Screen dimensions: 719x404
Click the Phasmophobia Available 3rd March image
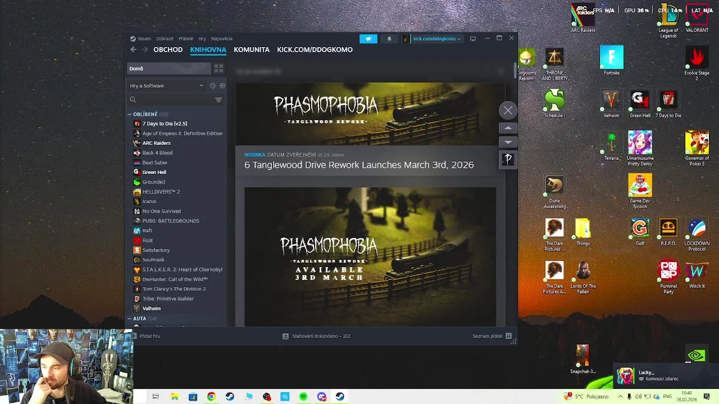[x=370, y=256]
